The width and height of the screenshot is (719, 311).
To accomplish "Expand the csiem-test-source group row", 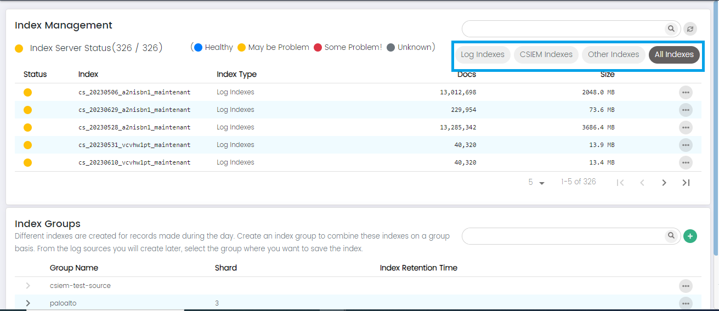I will coord(28,286).
